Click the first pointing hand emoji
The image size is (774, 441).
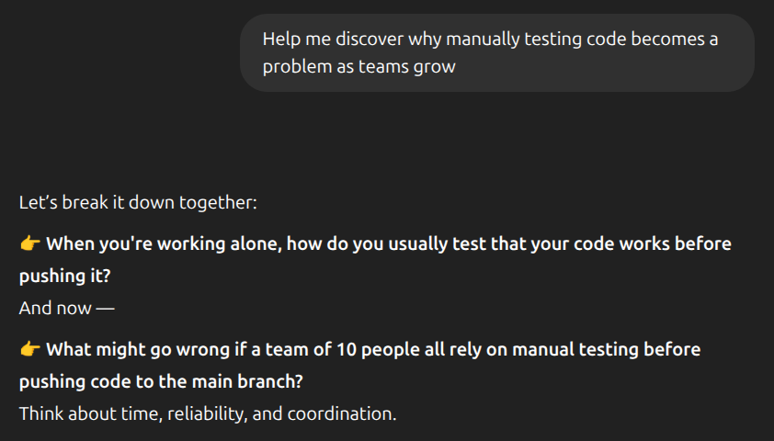(29, 244)
